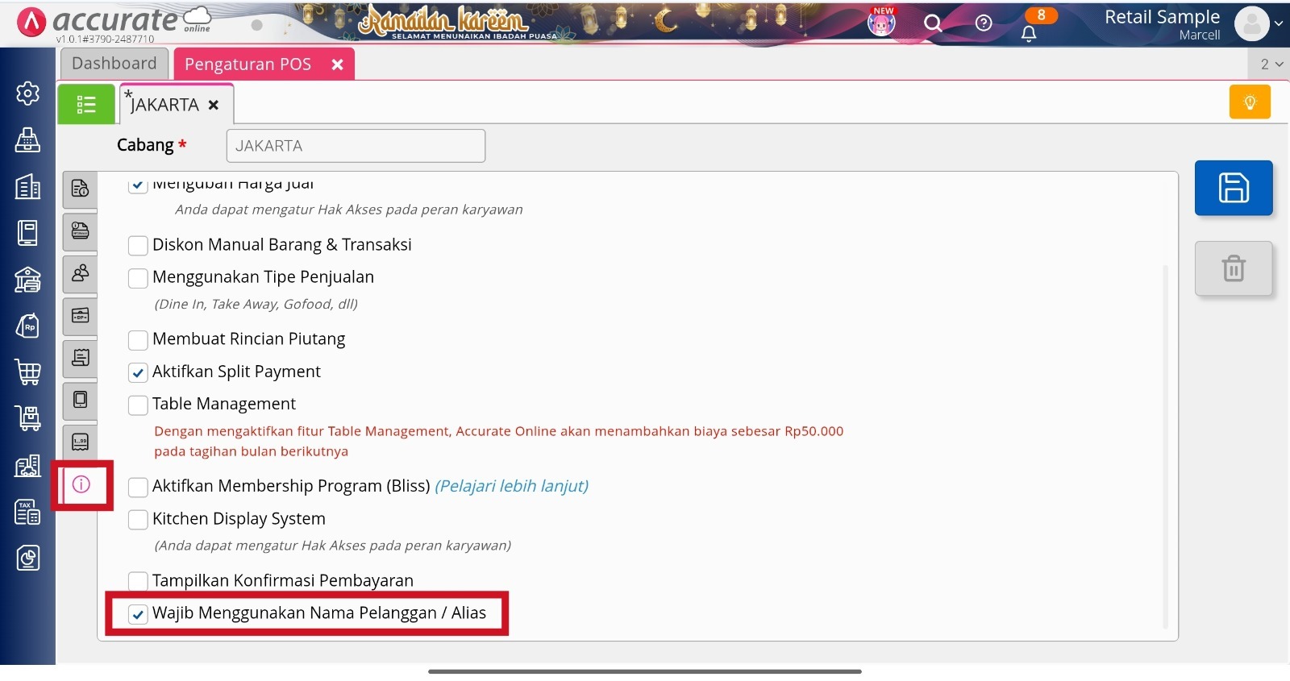Click the trash delete button
This screenshot has height=681, width=1290.
(x=1234, y=268)
